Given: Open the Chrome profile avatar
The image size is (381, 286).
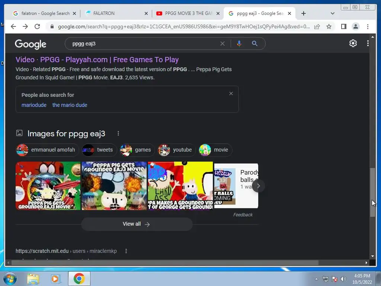Looking at the screenshot, I should click(x=355, y=26).
